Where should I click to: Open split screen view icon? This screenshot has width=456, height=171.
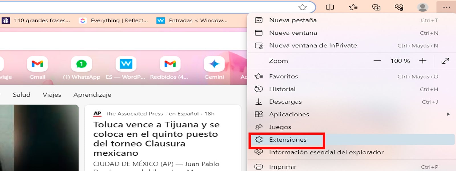point(330,7)
